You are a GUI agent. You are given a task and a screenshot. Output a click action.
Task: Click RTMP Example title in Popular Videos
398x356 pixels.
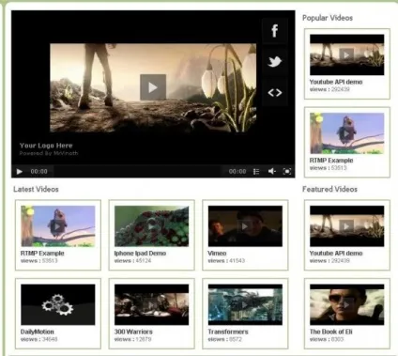tap(331, 161)
